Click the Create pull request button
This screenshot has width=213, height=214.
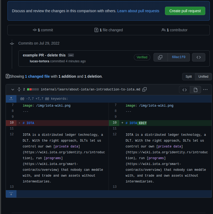185,11
